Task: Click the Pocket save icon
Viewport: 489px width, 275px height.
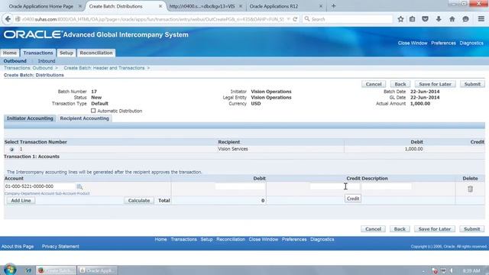Action: coord(425,19)
